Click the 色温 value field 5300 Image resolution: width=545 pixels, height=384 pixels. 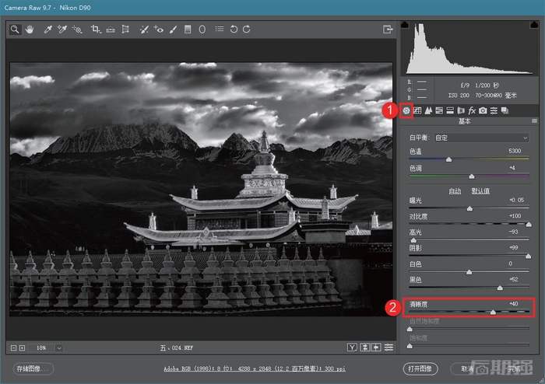pyautogui.click(x=515, y=151)
